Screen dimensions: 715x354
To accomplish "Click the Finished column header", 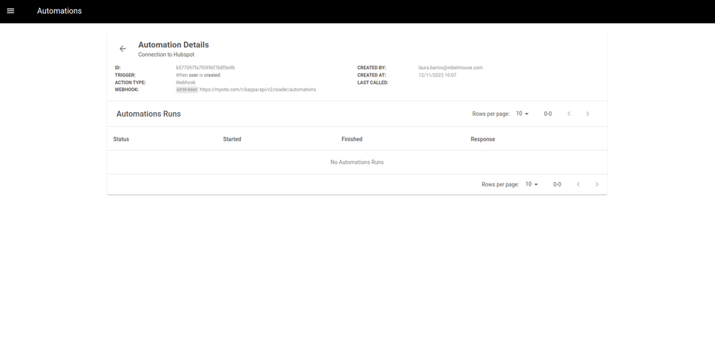I will click(352, 139).
